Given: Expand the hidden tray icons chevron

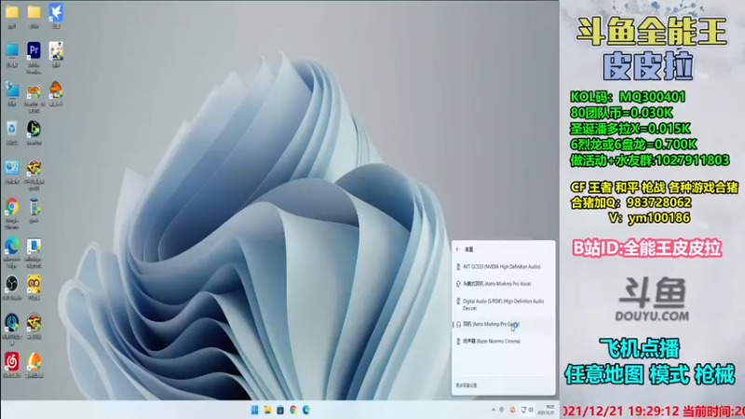Looking at the screenshot, I should click(494, 410).
